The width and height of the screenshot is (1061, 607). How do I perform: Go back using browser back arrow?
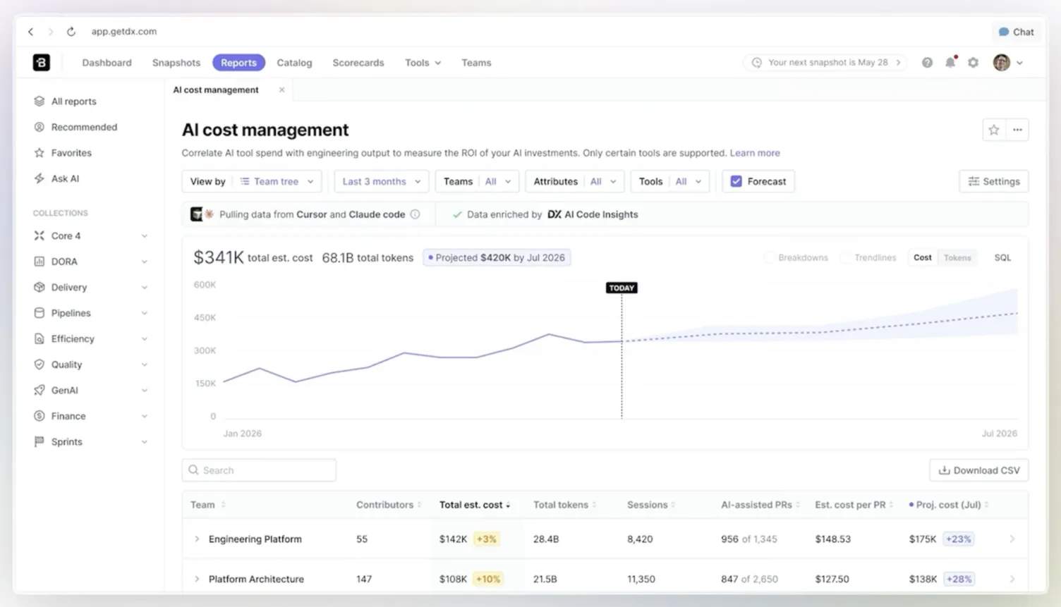[30, 32]
